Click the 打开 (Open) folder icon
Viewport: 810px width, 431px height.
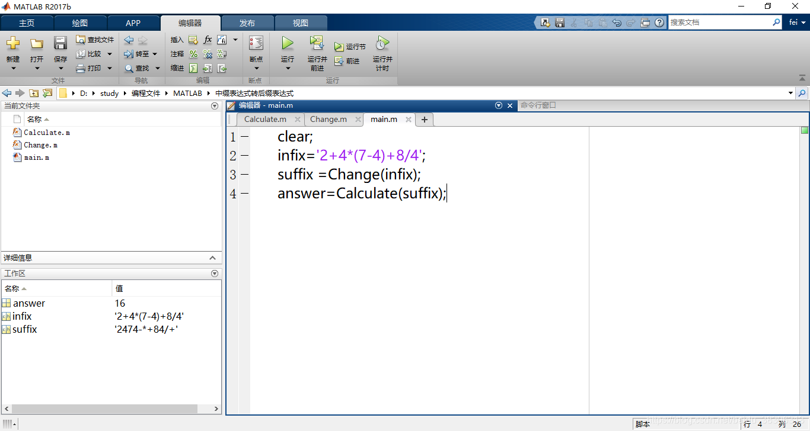[37, 43]
